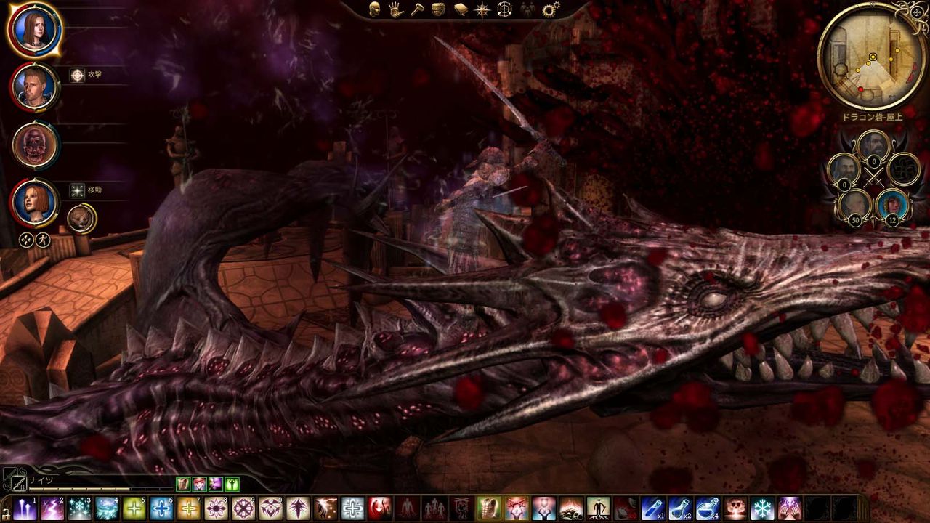Viewport: 930px width, 523px height.
Task: Activate the purple winged glyph after slot 0
Action: coord(298,508)
